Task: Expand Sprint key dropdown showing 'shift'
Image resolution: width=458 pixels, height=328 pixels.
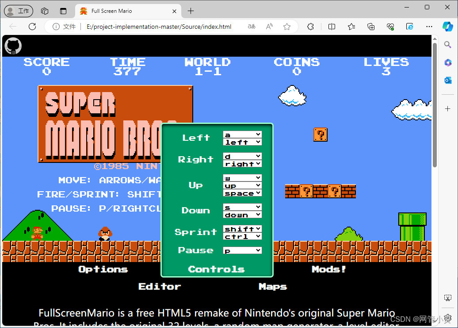Action: tap(242, 228)
